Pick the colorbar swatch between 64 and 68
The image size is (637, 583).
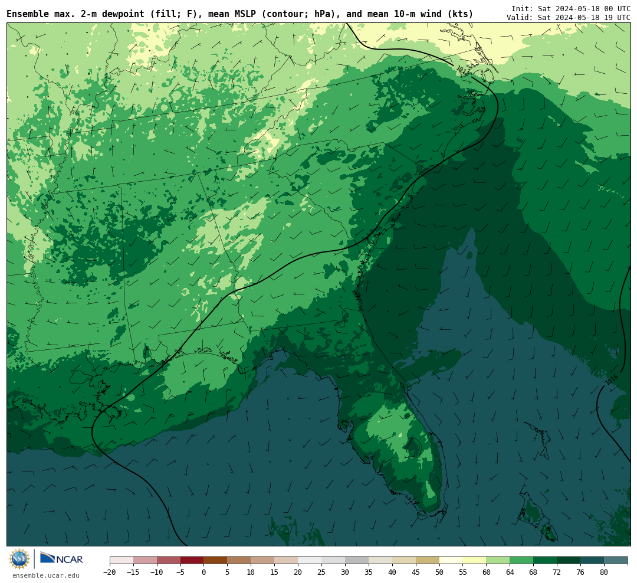(522, 561)
